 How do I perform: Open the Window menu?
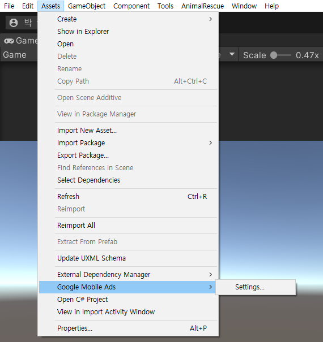(244, 6)
